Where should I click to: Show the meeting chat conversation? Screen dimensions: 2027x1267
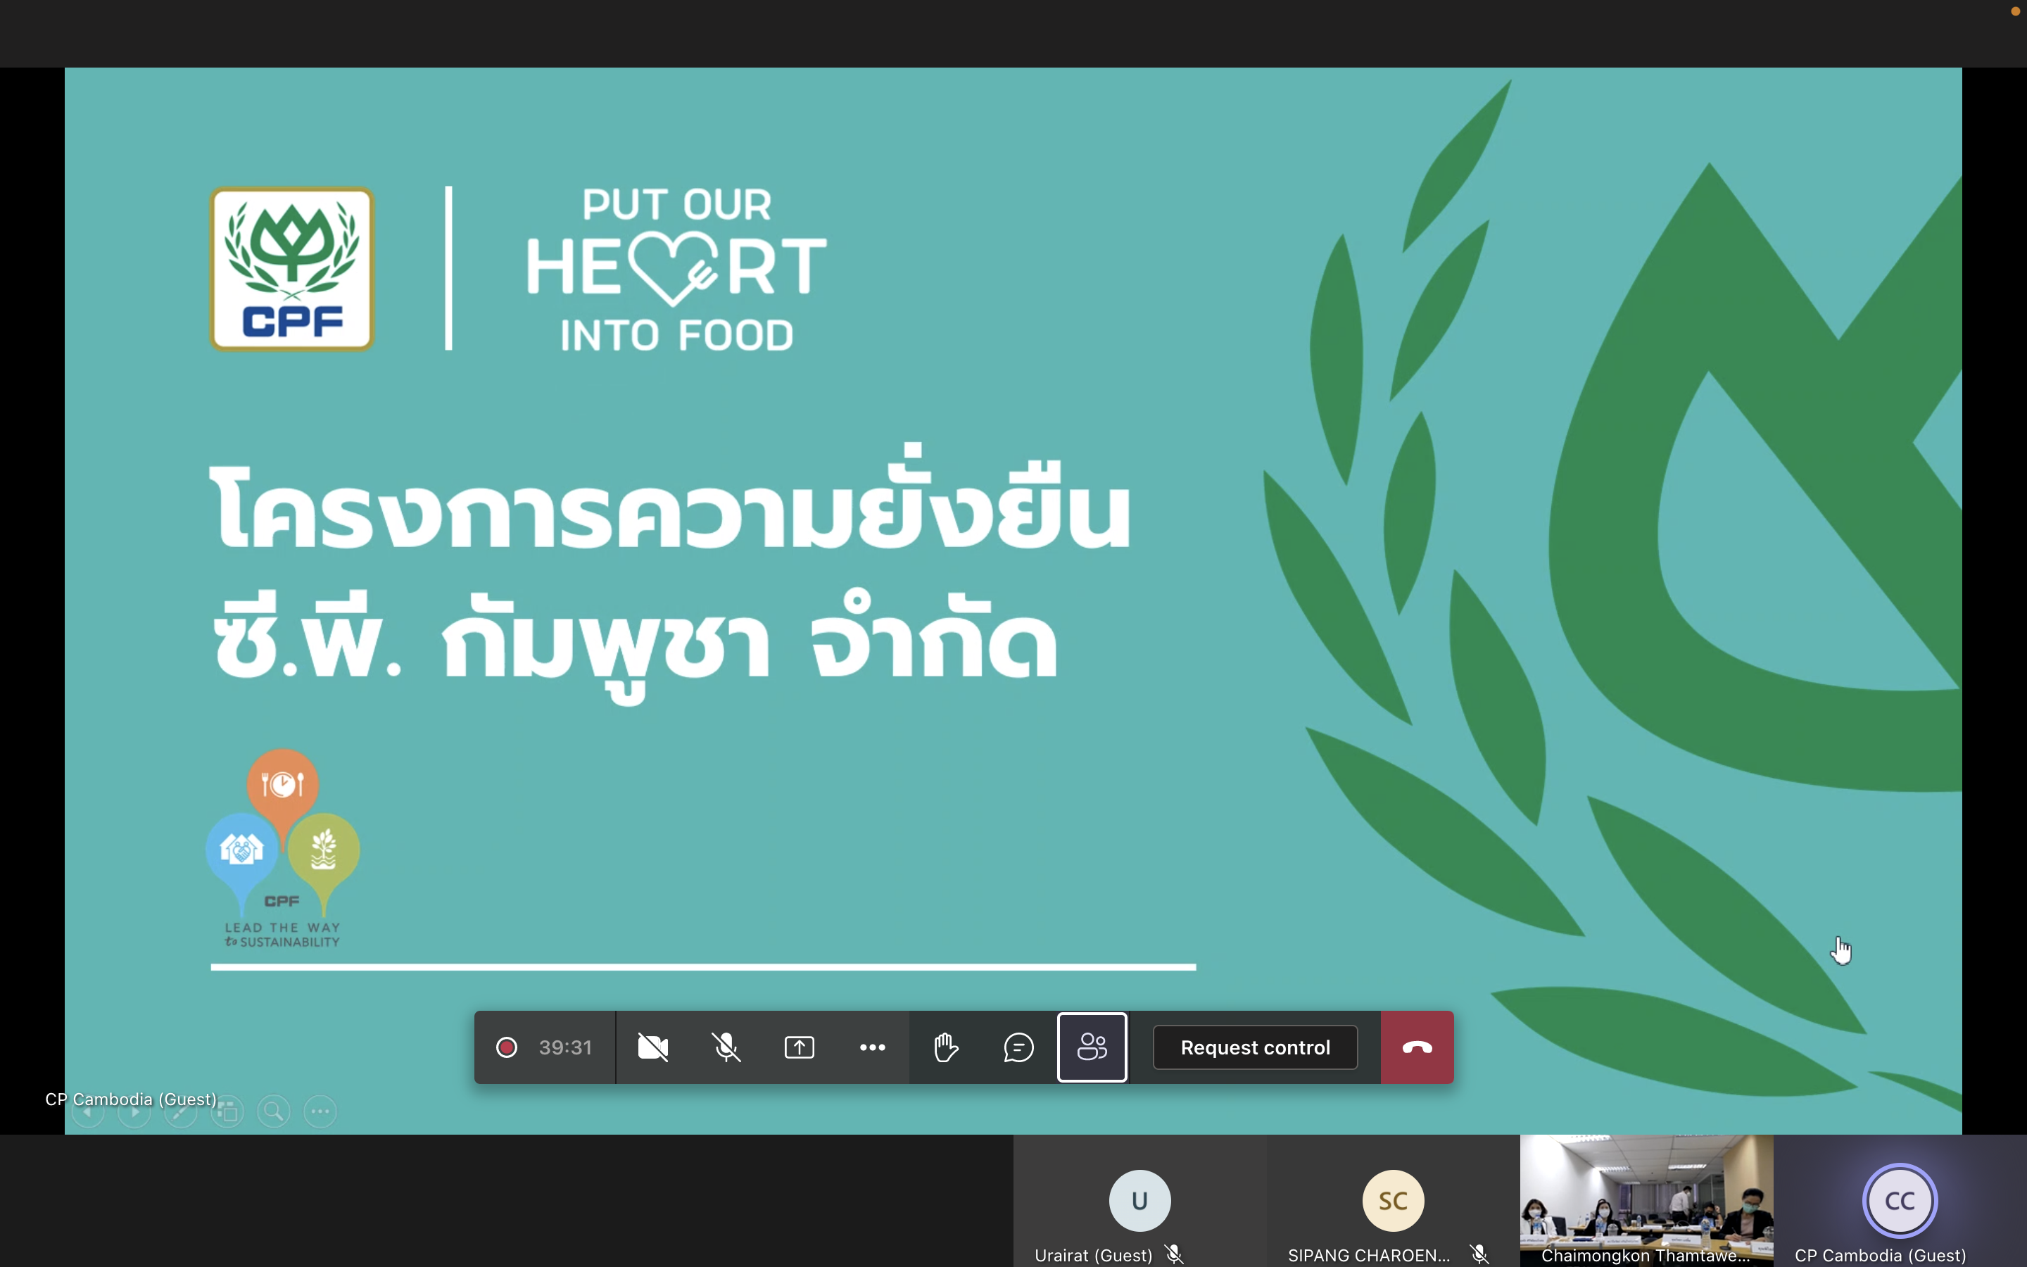(1018, 1047)
